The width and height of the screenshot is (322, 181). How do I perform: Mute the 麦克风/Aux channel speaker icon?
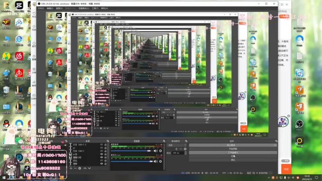pyautogui.click(x=156, y=162)
